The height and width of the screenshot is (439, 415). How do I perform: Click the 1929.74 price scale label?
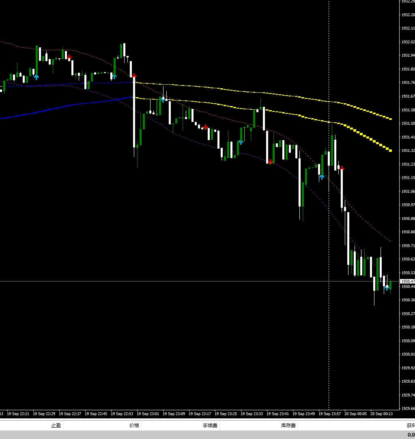click(x=408, y=395)
